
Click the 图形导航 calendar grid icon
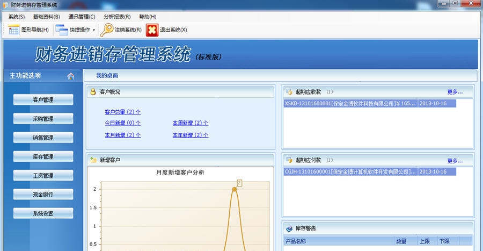13,30
